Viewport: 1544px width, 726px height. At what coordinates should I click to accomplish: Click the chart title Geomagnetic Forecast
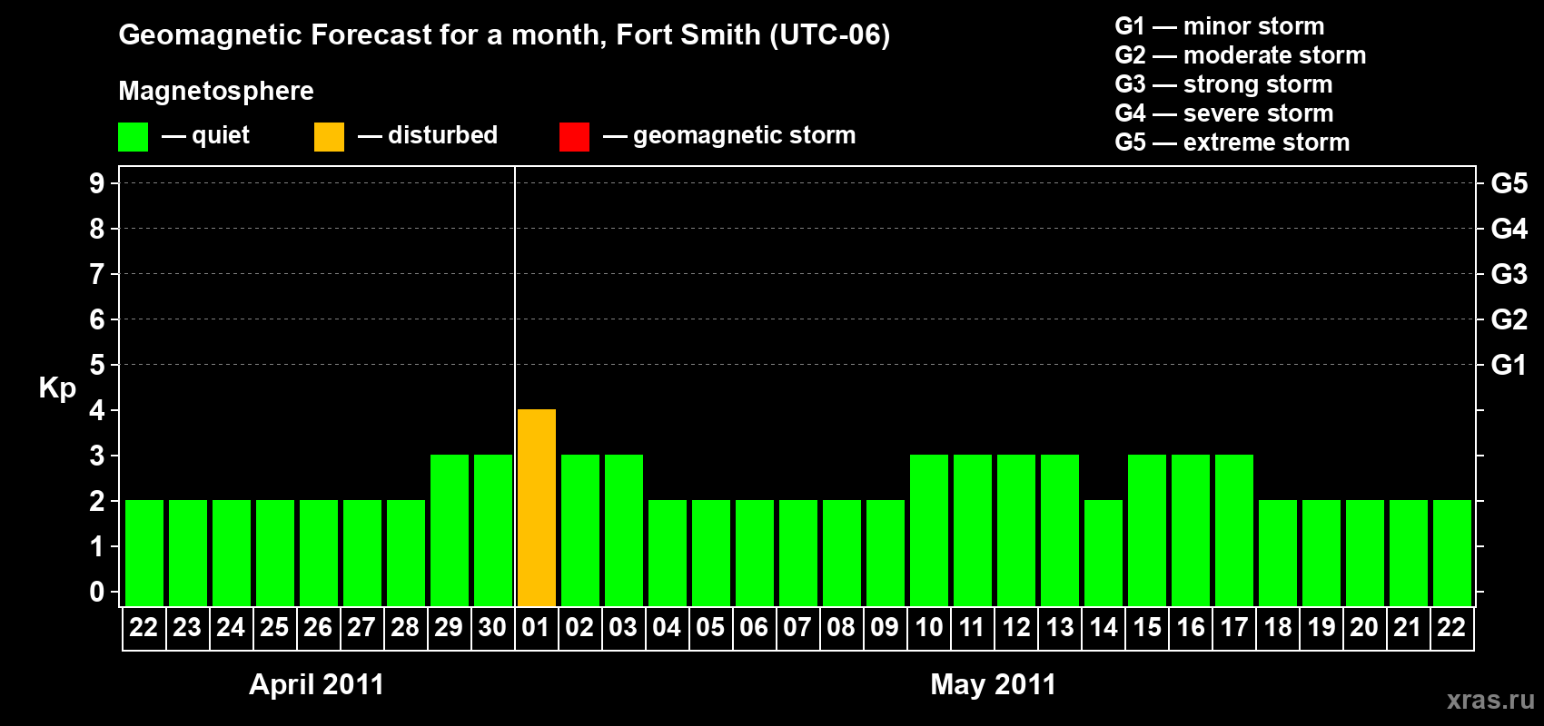pos(504,35)
